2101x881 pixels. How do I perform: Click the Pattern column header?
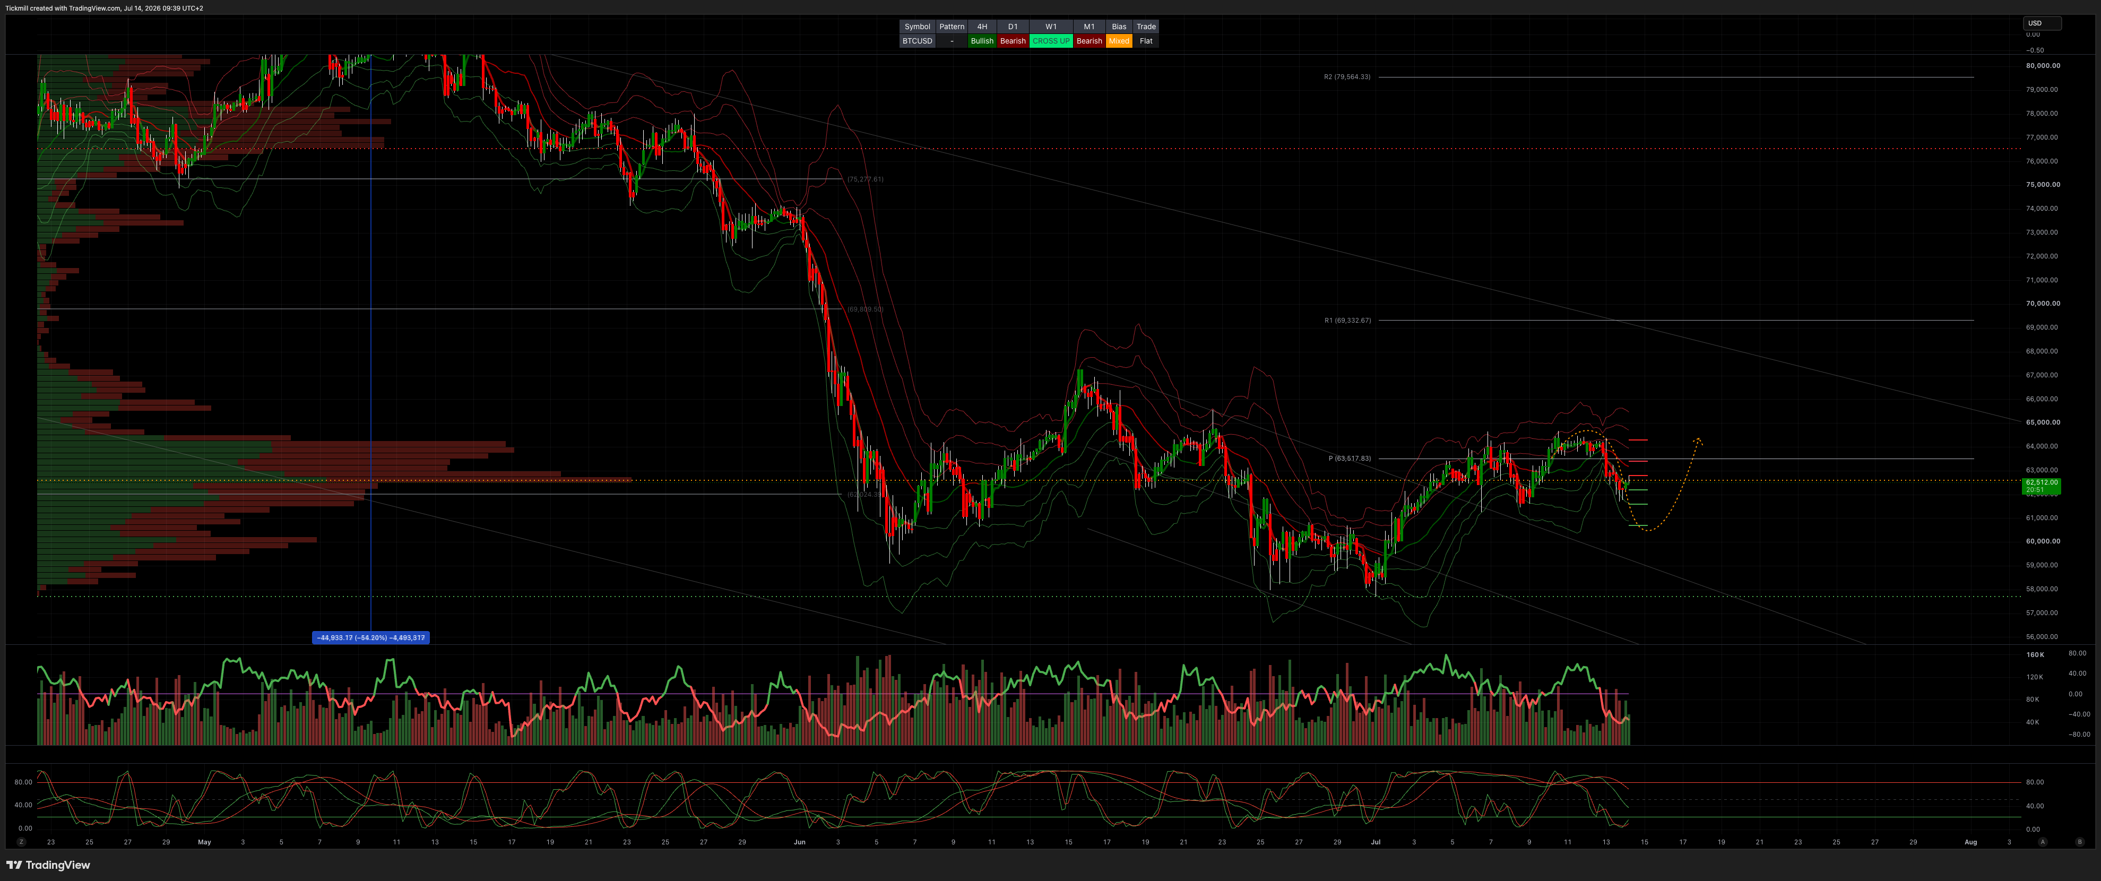951,27
